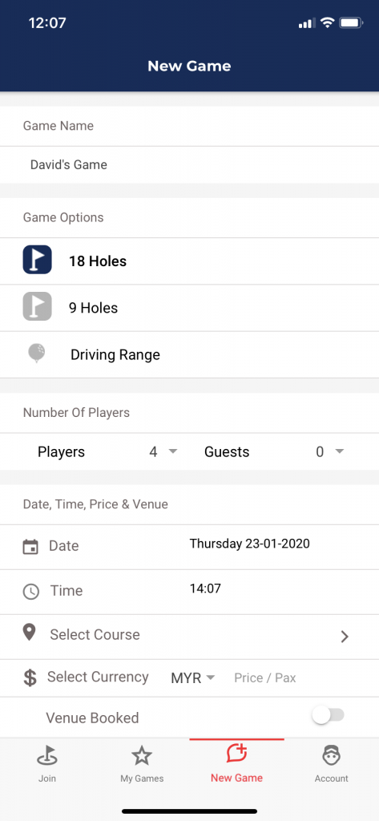Select the Driving Range game option
This screenshot has width=379, height=821.
(189, 354)
